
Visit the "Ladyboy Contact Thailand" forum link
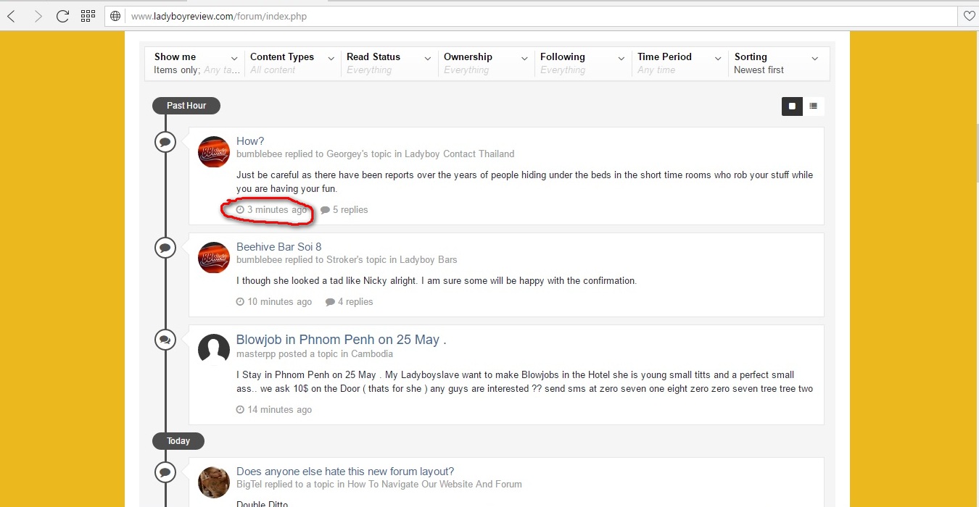tap(459, 154)
